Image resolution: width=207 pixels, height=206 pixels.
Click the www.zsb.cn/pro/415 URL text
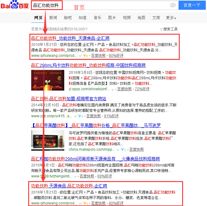52,116
